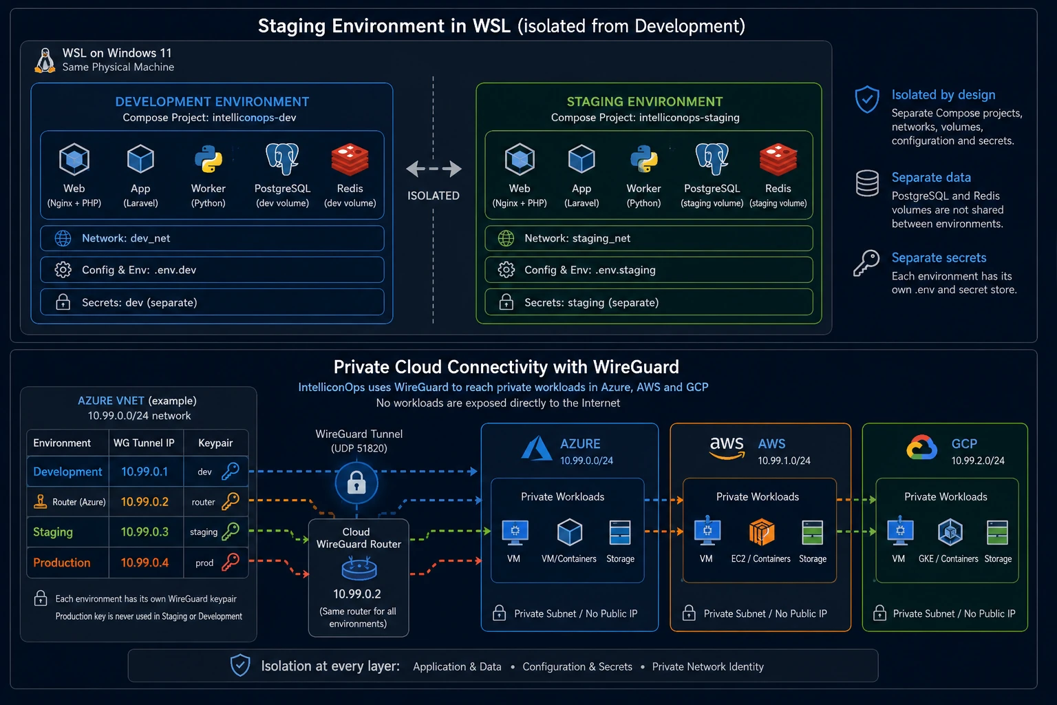Click the AWS 10.99.1.0/24 subnet label
Viewport: 1057px width, 705px height.
point(784,461)
